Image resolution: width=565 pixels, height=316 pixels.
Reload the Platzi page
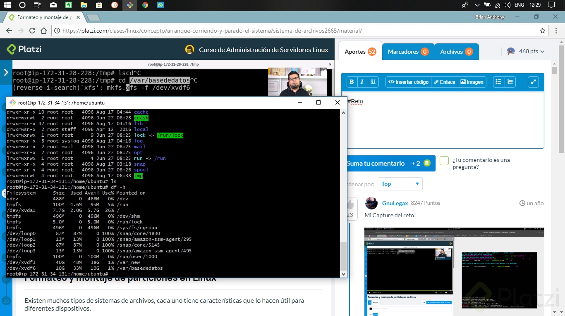pos(32,31)
